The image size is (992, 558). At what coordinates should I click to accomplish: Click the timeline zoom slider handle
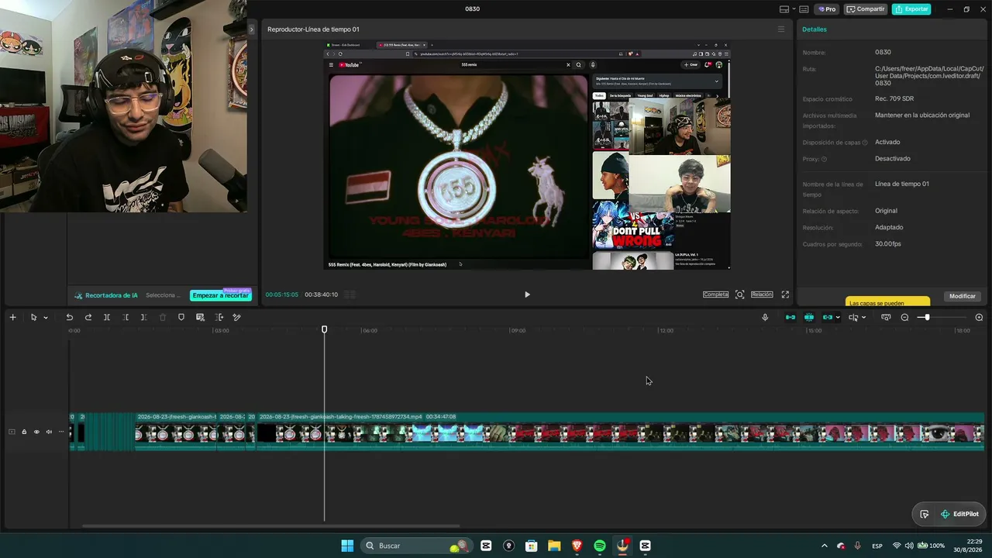click(927, 317)
